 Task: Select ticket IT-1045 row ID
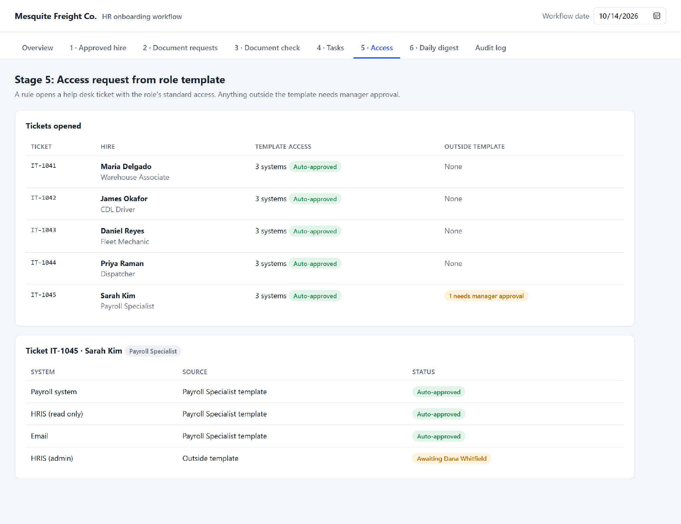click(x=44, y=295)
